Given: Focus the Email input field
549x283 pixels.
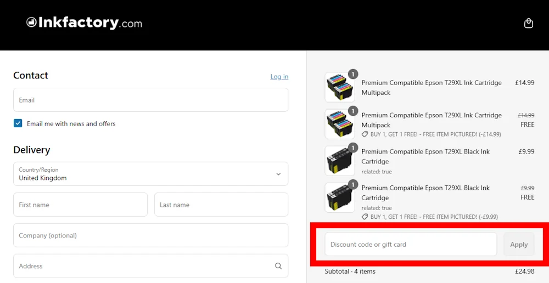Looking at the screenshot, I should pos(150,100).
